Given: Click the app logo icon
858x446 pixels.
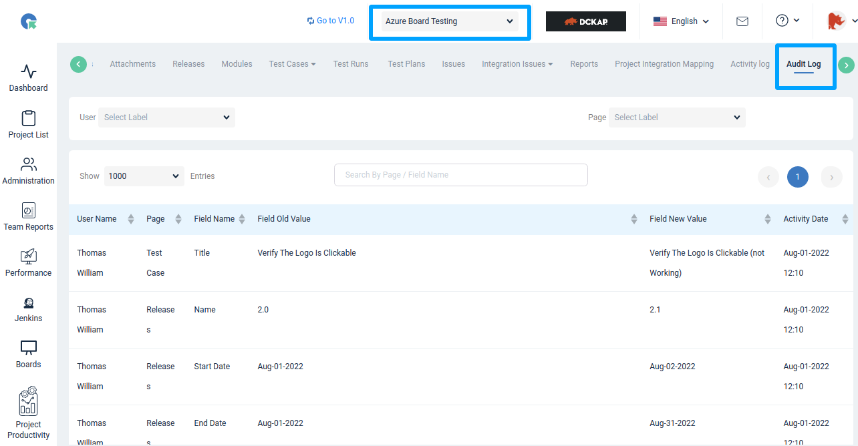Looking at the screenshot, I should point(29,22).
